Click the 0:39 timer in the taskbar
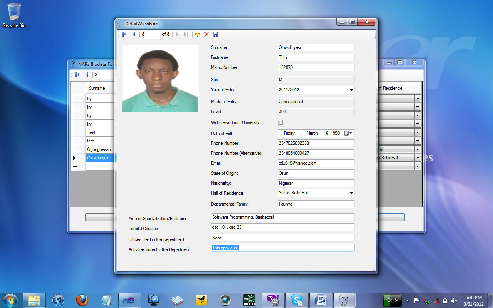Viewport: 493px width, 308px height. 392,300
